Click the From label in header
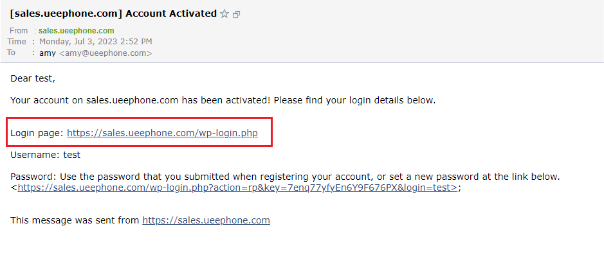Image resolution: width=604 pixels, height=253 pixels. 19,31
